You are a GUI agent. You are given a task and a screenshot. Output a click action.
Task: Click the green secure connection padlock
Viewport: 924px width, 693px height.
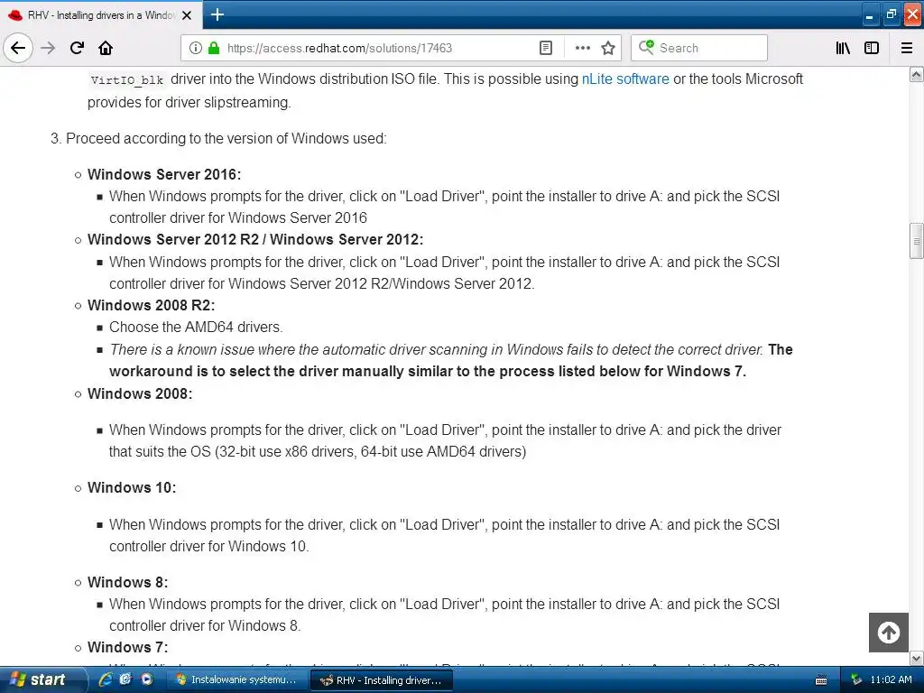coord(214,48)
